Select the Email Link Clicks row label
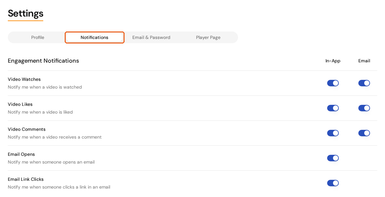Viewport: 385px width, 197px height. (x=26, y=179)
